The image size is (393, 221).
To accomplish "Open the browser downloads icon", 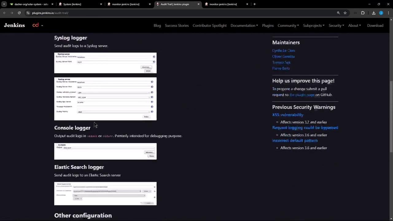I will [374, 13].
